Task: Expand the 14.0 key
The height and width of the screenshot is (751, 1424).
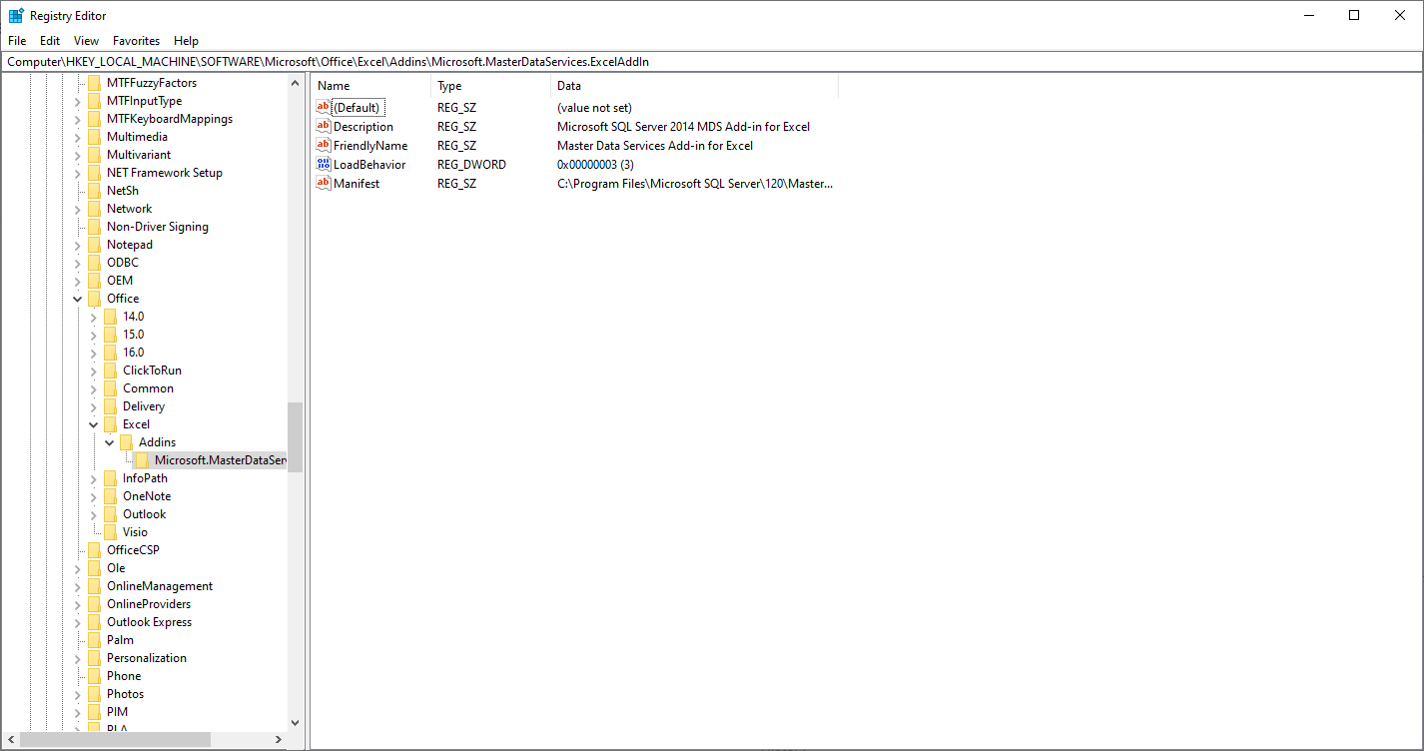Action: point(94,317)
